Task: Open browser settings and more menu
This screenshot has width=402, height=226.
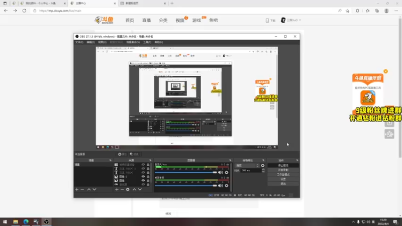Action: tap(396, 11)
